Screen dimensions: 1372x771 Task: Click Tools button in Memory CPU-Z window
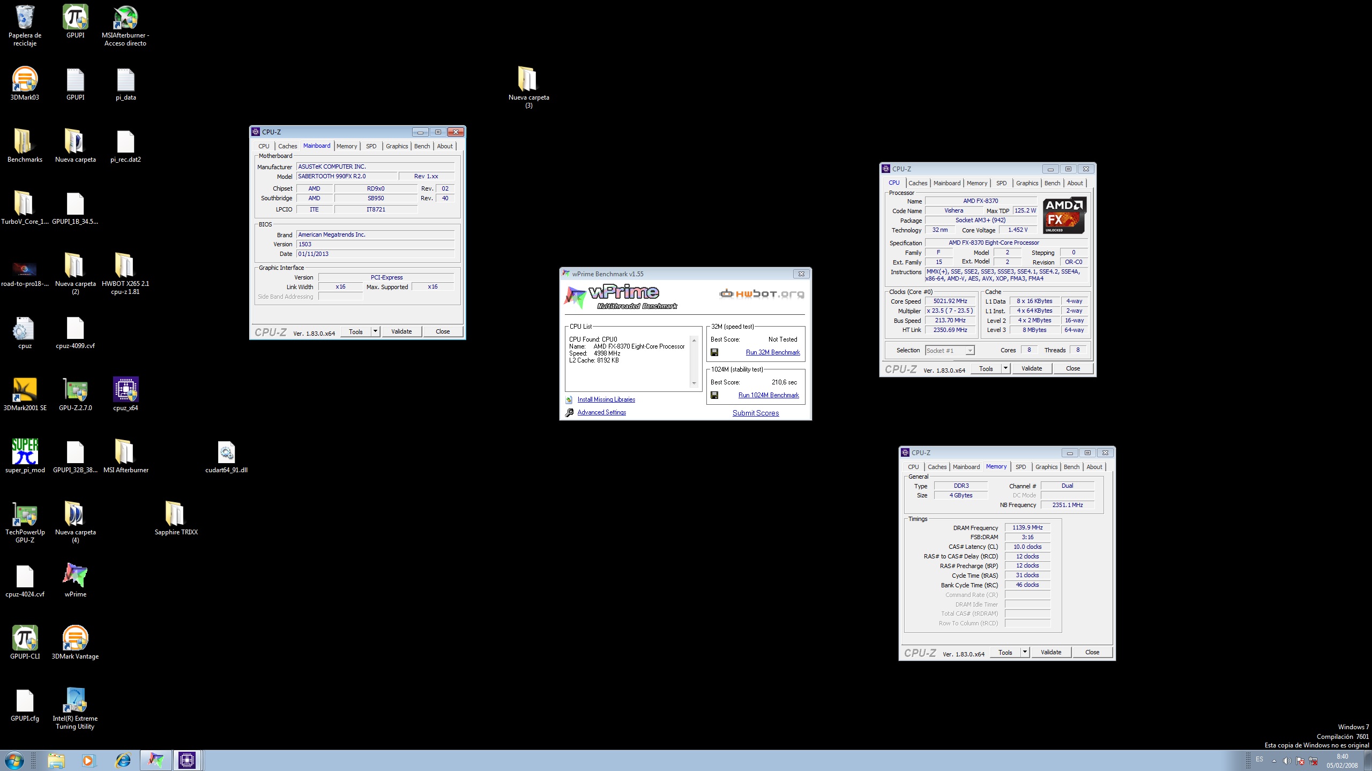tap(1005, 652)
